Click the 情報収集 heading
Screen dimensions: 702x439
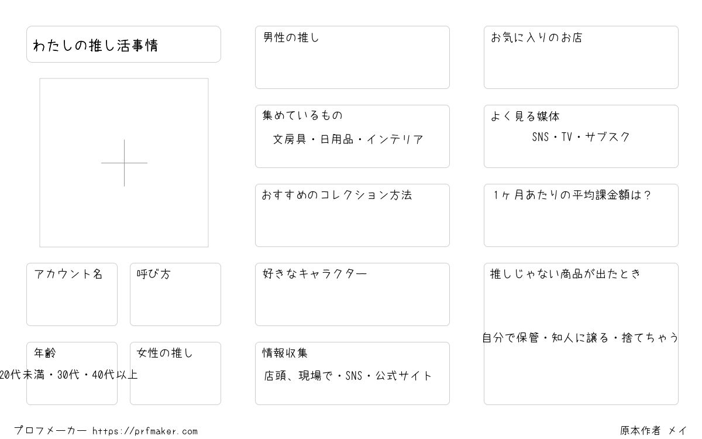(x=285, y=353)
